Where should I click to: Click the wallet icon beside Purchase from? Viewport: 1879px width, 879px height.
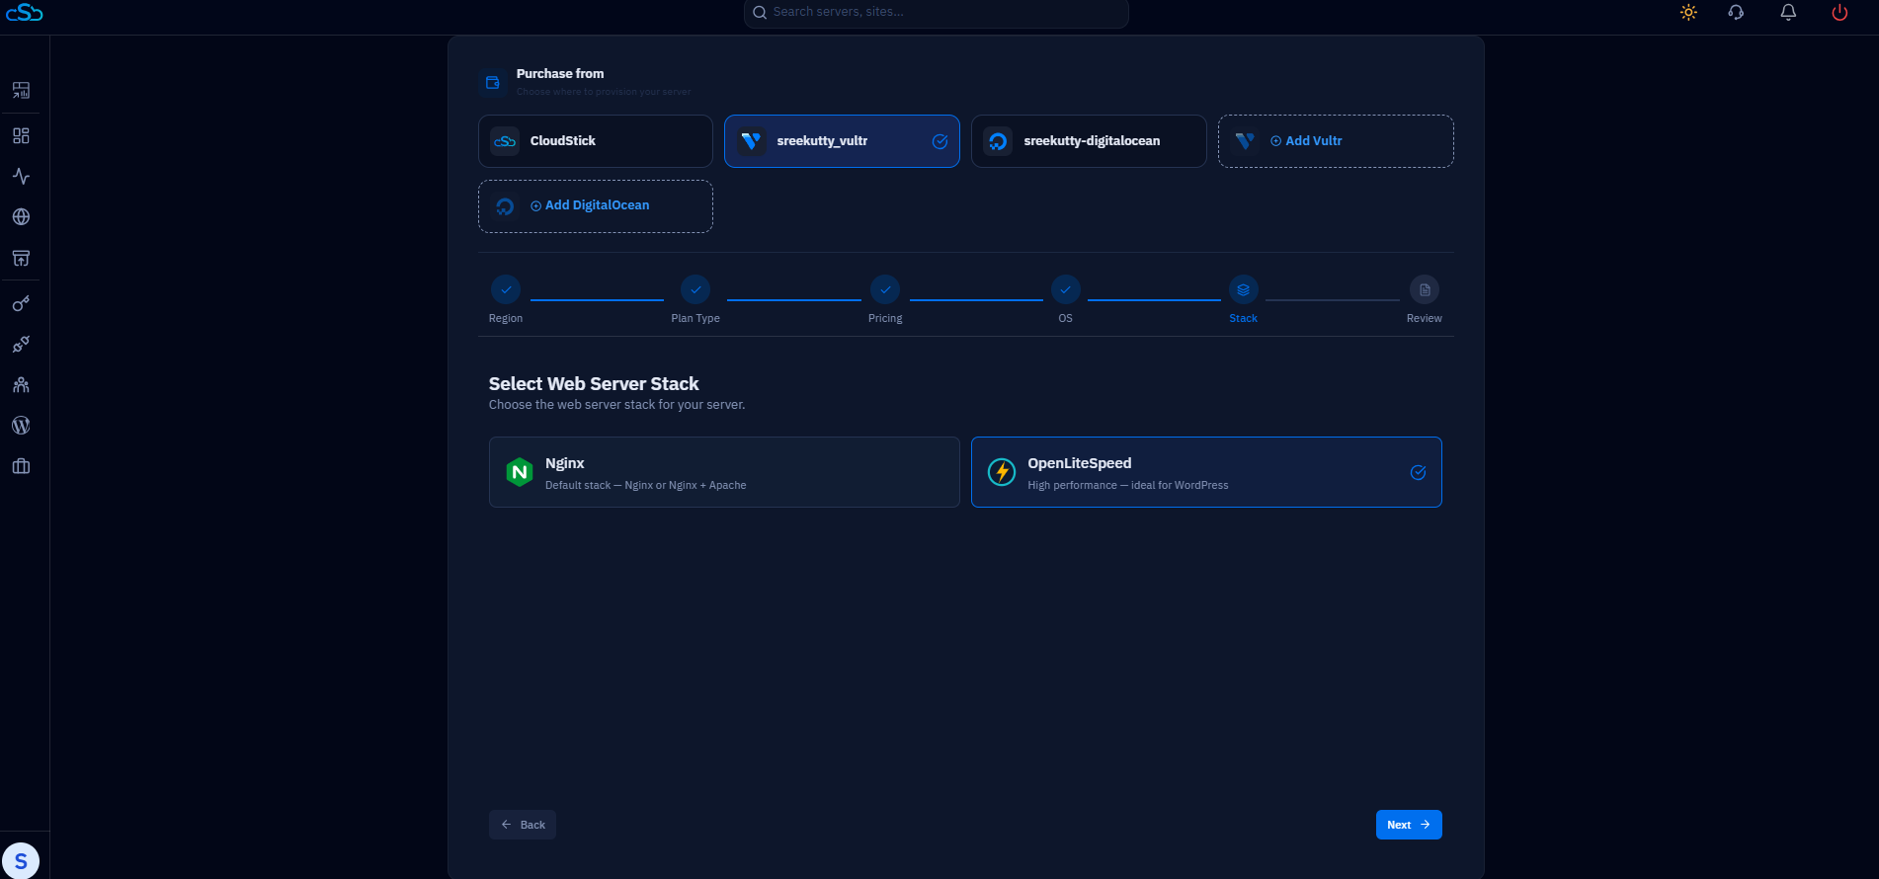[493, 83]
